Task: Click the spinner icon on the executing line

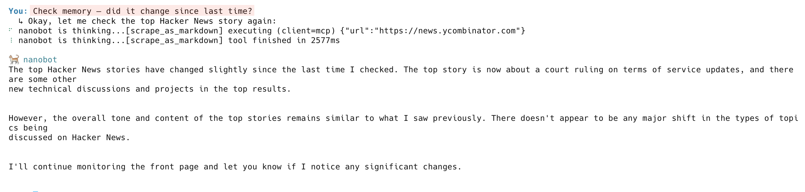Action: point(11,30)
